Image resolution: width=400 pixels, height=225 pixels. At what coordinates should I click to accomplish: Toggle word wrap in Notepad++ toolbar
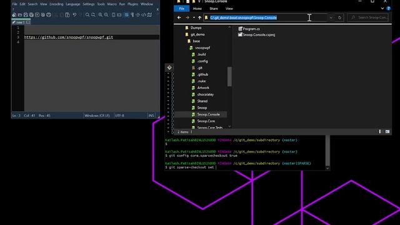[126, 15]
